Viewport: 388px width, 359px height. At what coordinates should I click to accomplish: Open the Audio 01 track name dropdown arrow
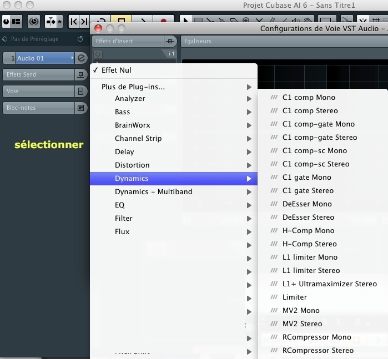click(x=72, y=58)
